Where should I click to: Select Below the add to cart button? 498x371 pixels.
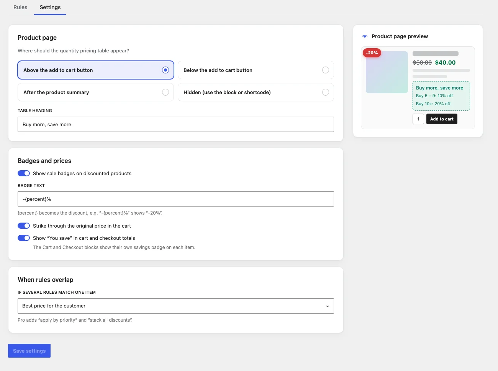point(256,70)
